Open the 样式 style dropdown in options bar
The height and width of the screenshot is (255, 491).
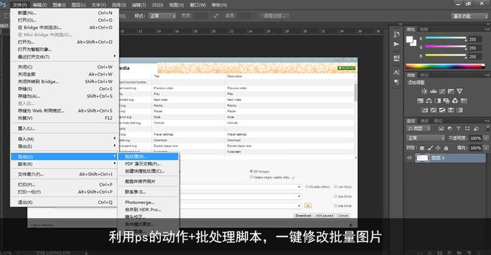[162, 16]
